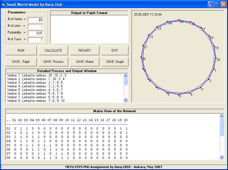Click the SAVE: Graph button
This screenshot has width=228, height=170.
[x=115, y=61]
